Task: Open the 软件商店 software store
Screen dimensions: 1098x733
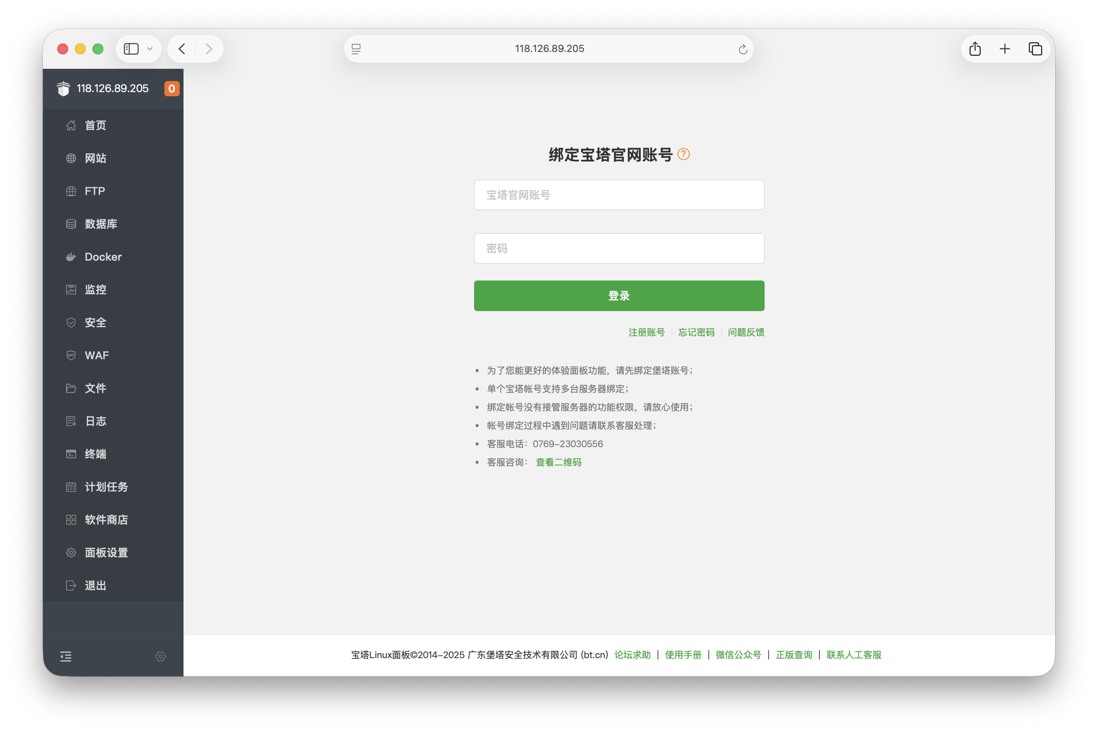Action: click(x=106, y=519)
